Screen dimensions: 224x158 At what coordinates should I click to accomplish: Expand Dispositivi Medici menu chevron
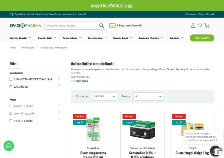(55, 38)
